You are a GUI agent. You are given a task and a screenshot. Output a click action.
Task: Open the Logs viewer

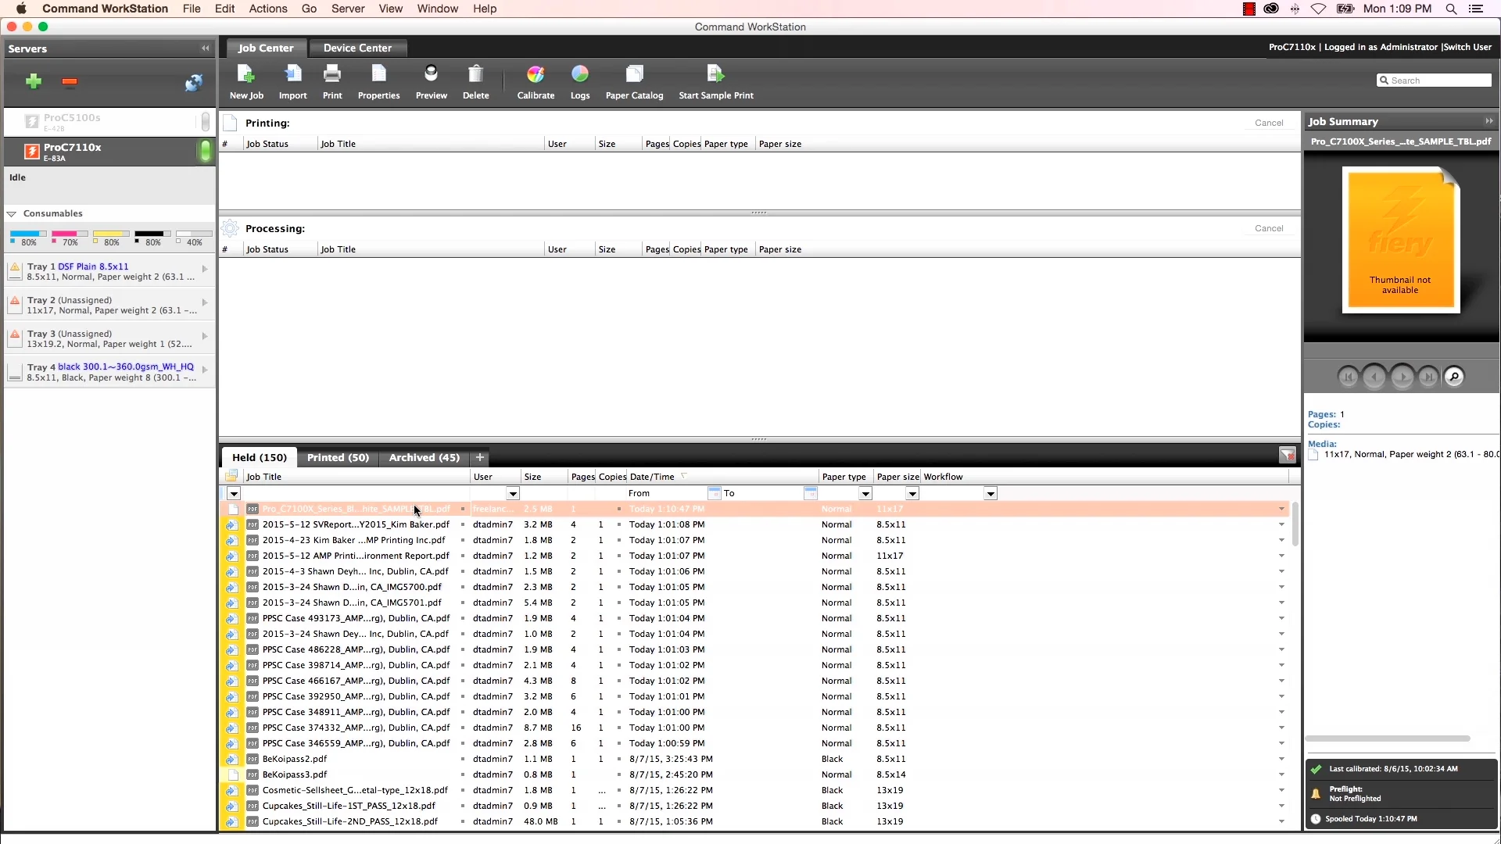coord(580,75)
